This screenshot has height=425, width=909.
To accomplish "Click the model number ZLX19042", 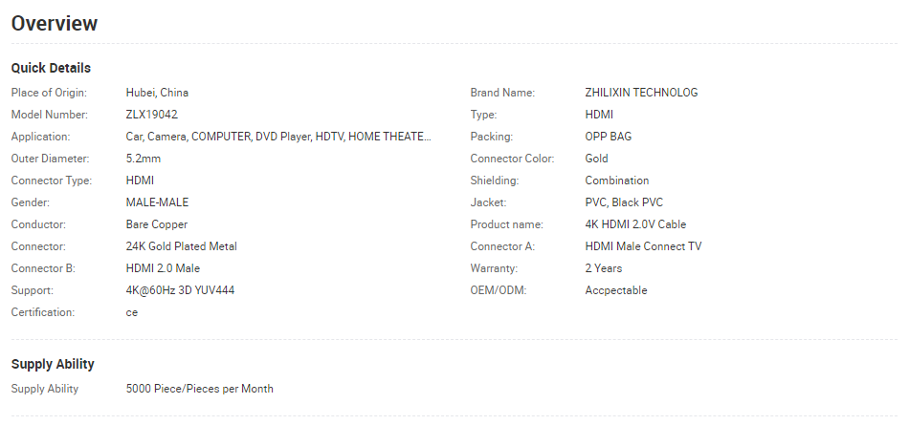I will pyautogui.click(x=152, y=115).
